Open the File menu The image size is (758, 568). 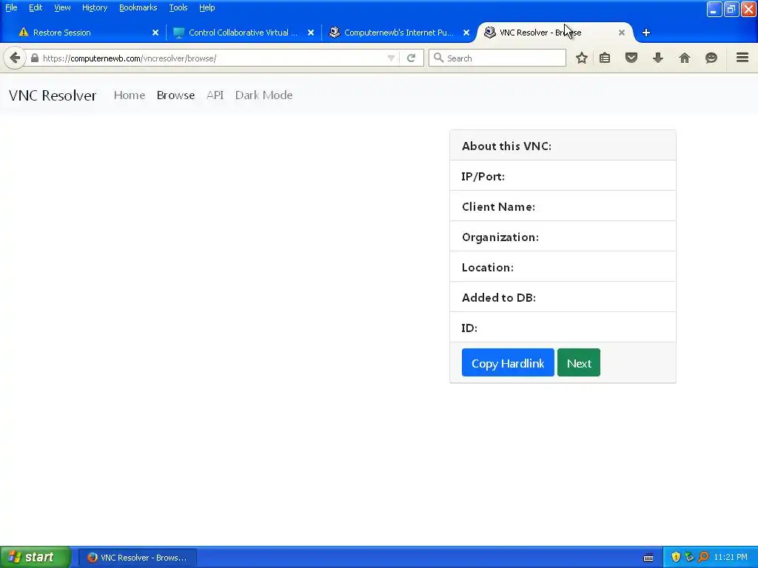pyautogui.click(x=11, y=7)
